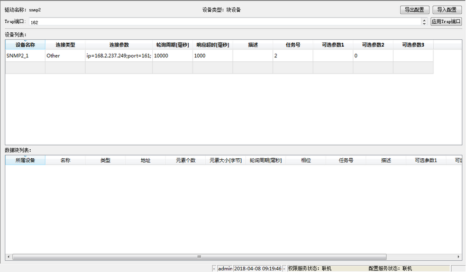
Task: Select the connection type cell showing Other
Action: coord(65,56)
